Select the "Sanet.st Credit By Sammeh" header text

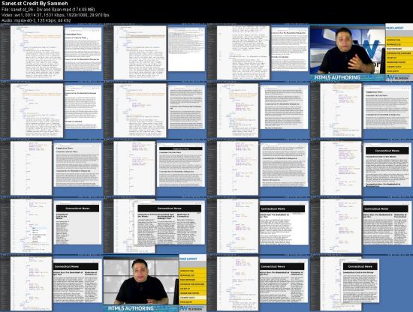[x=35, y=4]
